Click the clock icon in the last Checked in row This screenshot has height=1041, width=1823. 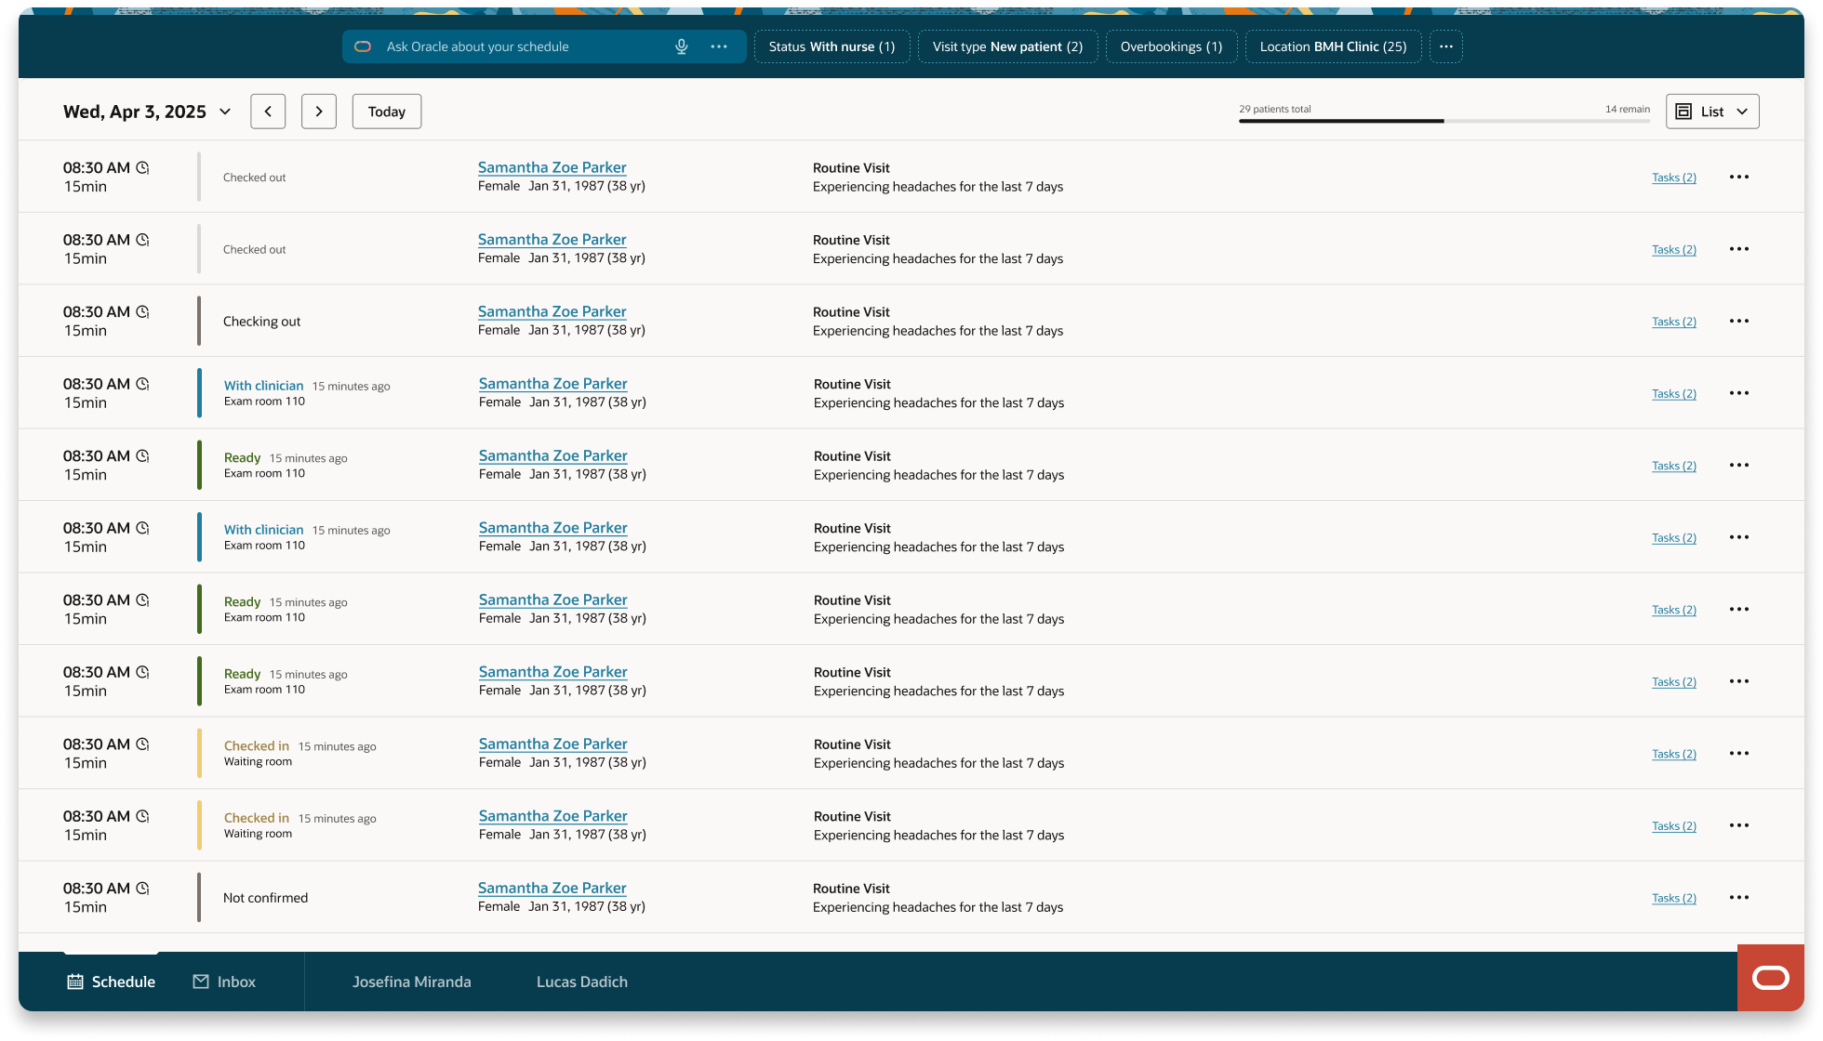143,816
